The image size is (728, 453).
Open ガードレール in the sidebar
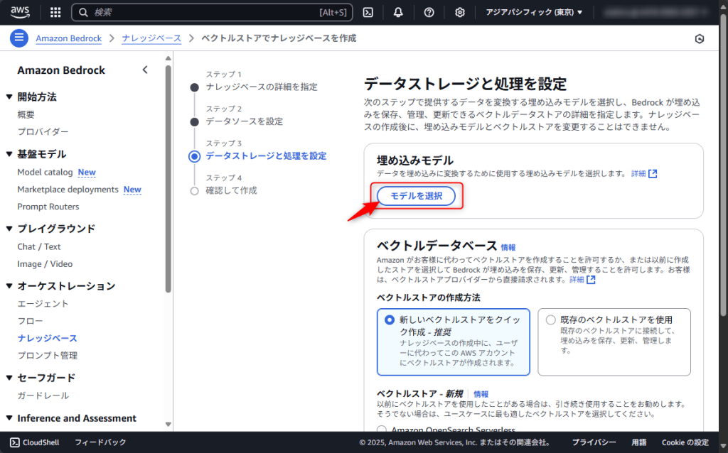click(x=43, y=395)
